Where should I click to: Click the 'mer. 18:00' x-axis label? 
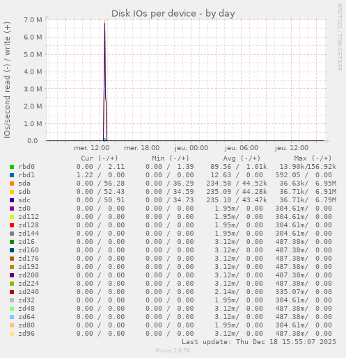(x=142, y=148)
